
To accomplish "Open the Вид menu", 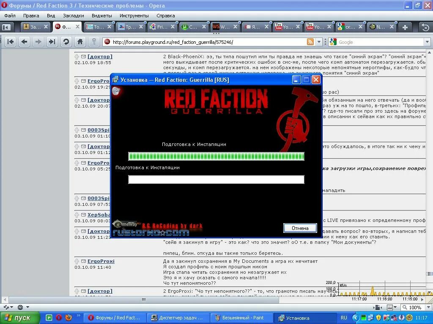I will coord(51,16).
